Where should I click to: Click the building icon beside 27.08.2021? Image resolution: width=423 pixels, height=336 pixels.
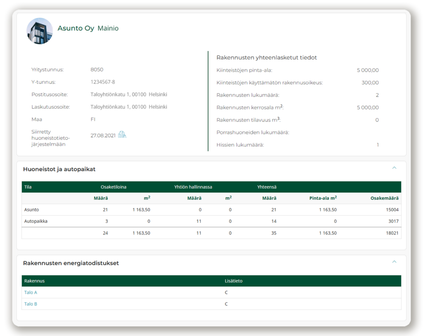(x=122, y=134)
